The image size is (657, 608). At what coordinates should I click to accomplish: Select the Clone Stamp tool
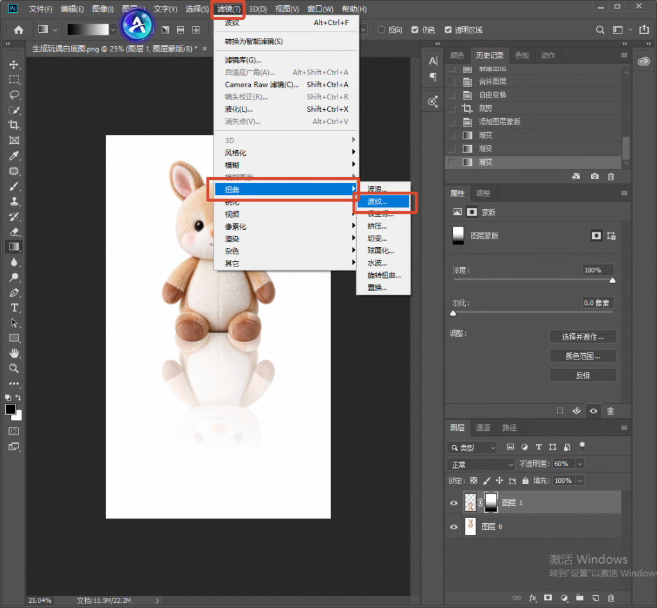tap(14, 201)
